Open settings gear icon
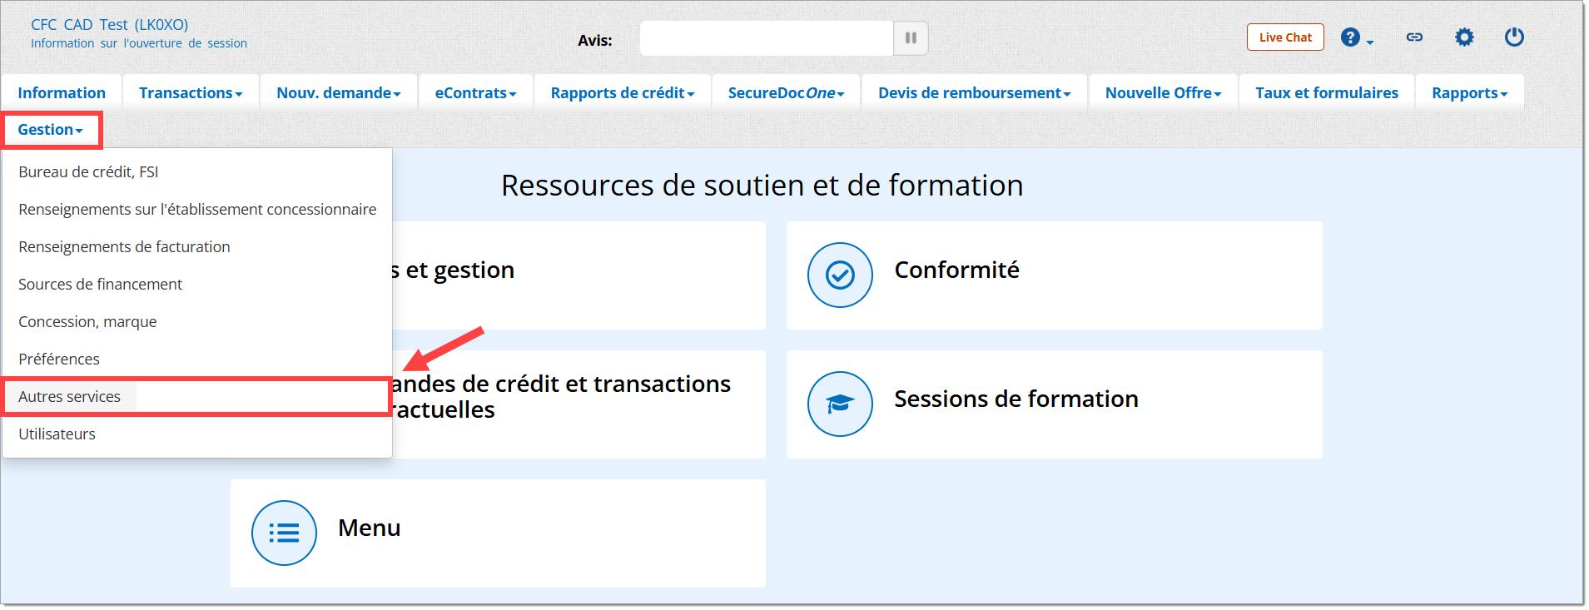This screenshot has width=1589, height=610. tap(1463, 37)
